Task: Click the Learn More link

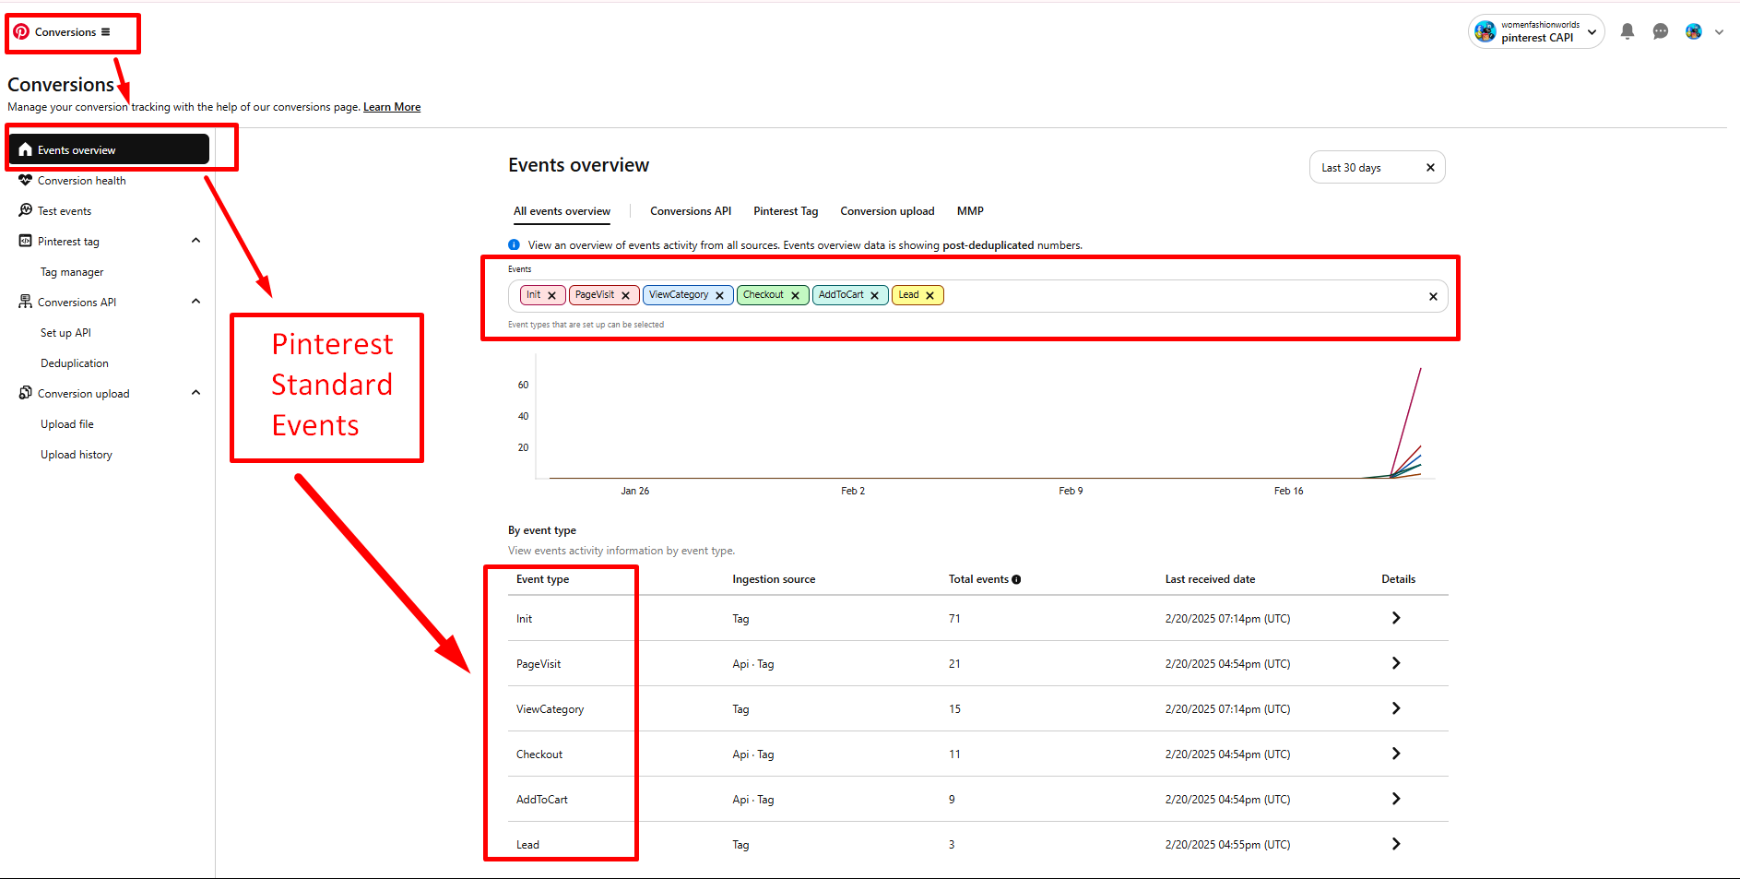Action: tap(392, 107)
